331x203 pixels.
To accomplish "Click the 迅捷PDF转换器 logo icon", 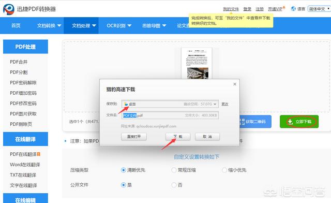I will [9, 9].
